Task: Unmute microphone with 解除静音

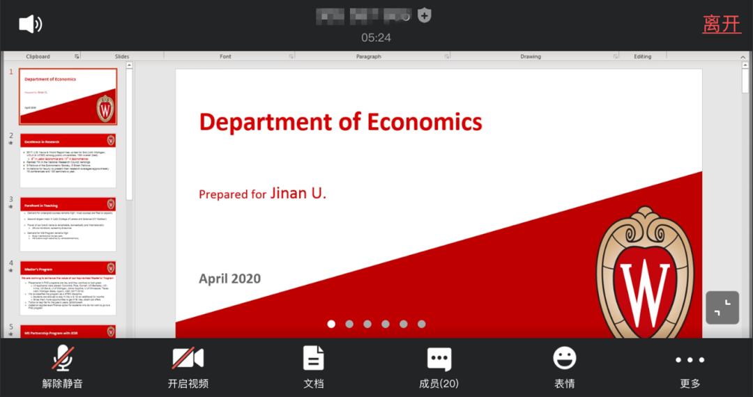Action: pos(63,368)
